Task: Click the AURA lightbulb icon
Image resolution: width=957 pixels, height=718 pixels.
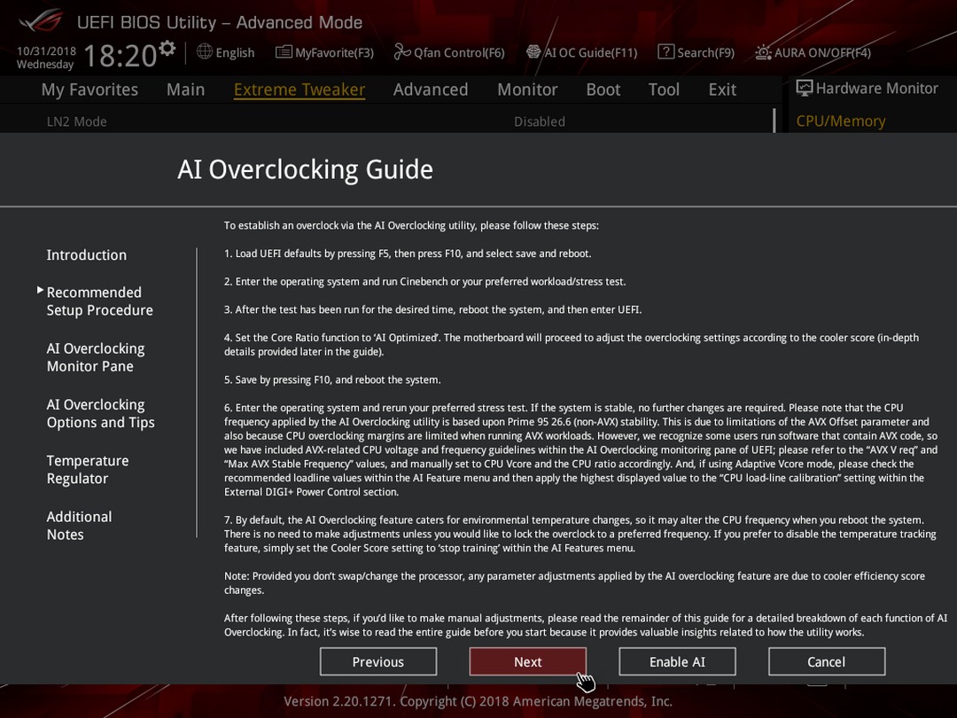Action: (763, 52)
